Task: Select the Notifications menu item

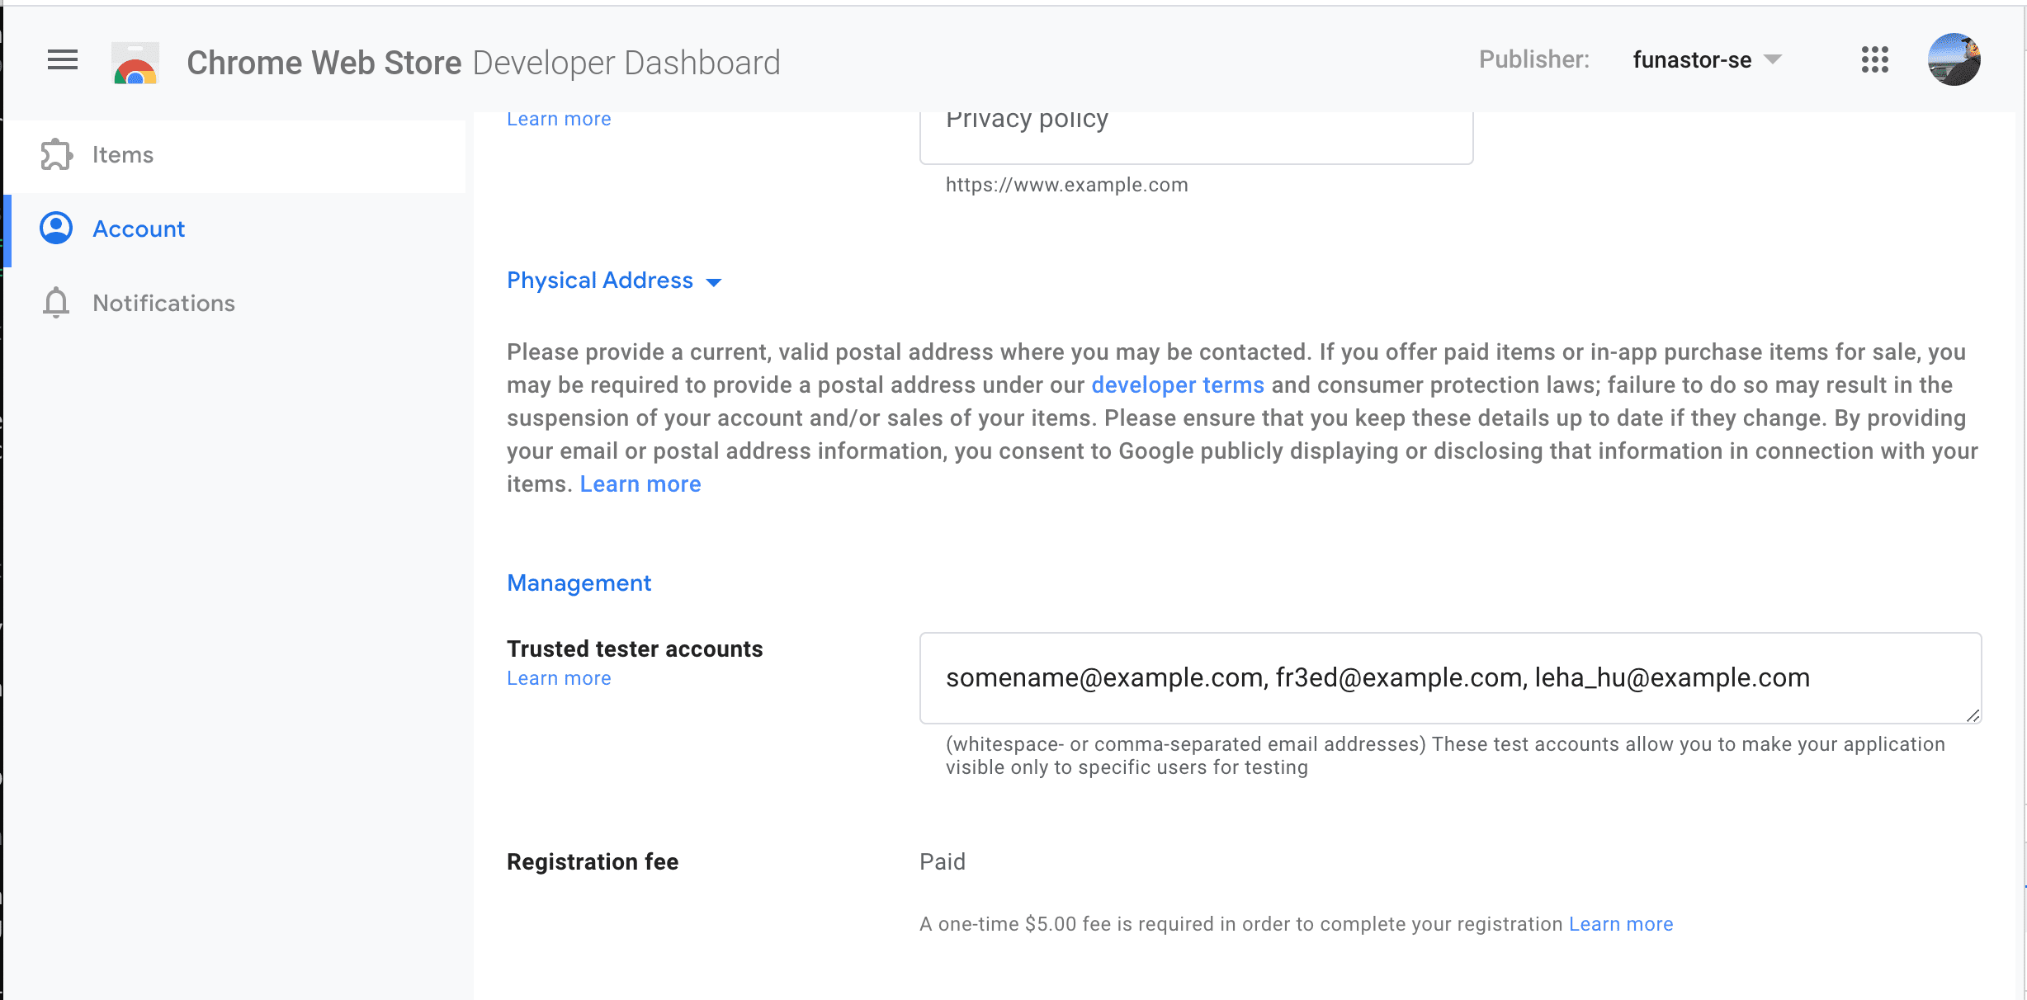Action: tap(164, 304)
